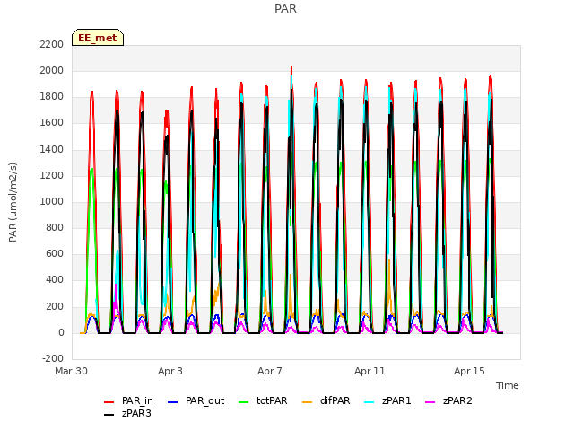Toggle difPAR series in legend

[326, 401]
